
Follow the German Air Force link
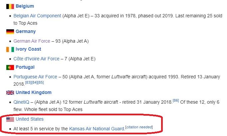32,41
